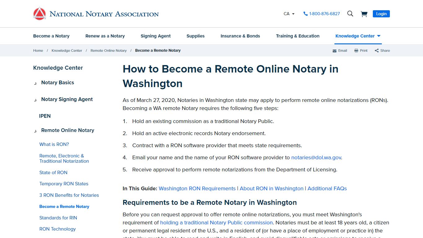Open State of RON sidebar link
Screen dimensions: 423x238
[53, 173]
